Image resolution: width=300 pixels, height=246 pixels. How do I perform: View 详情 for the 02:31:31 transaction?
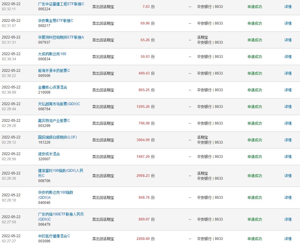coord(288,40)
